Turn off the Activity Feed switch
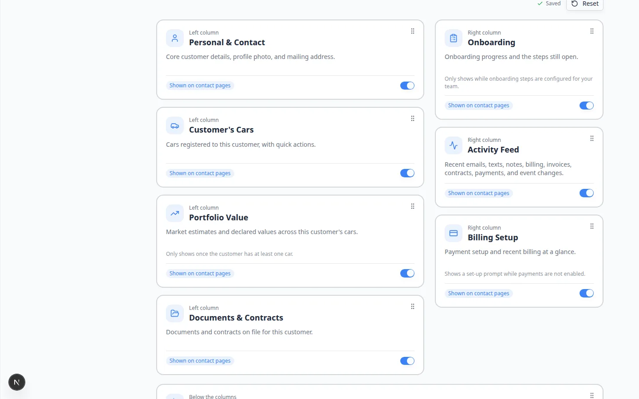 pos(587,193)
